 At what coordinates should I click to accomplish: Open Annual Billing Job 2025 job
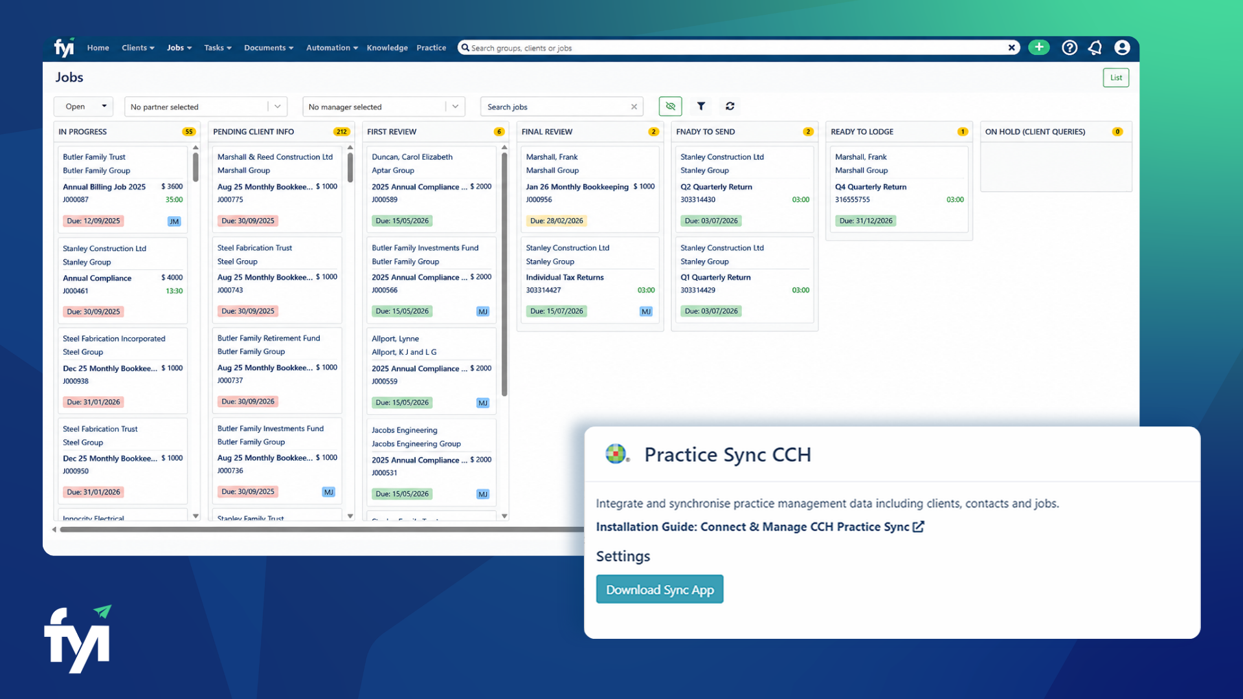pos(104,187)
